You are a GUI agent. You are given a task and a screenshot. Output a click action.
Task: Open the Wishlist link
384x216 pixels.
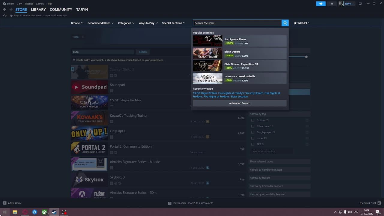pos(301,23)
